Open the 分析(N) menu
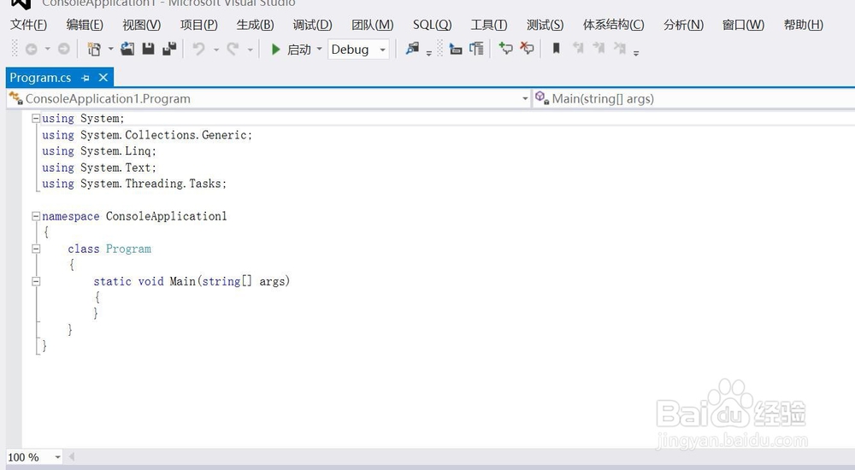This screenshot has width=855, height=470. point(683,25)
